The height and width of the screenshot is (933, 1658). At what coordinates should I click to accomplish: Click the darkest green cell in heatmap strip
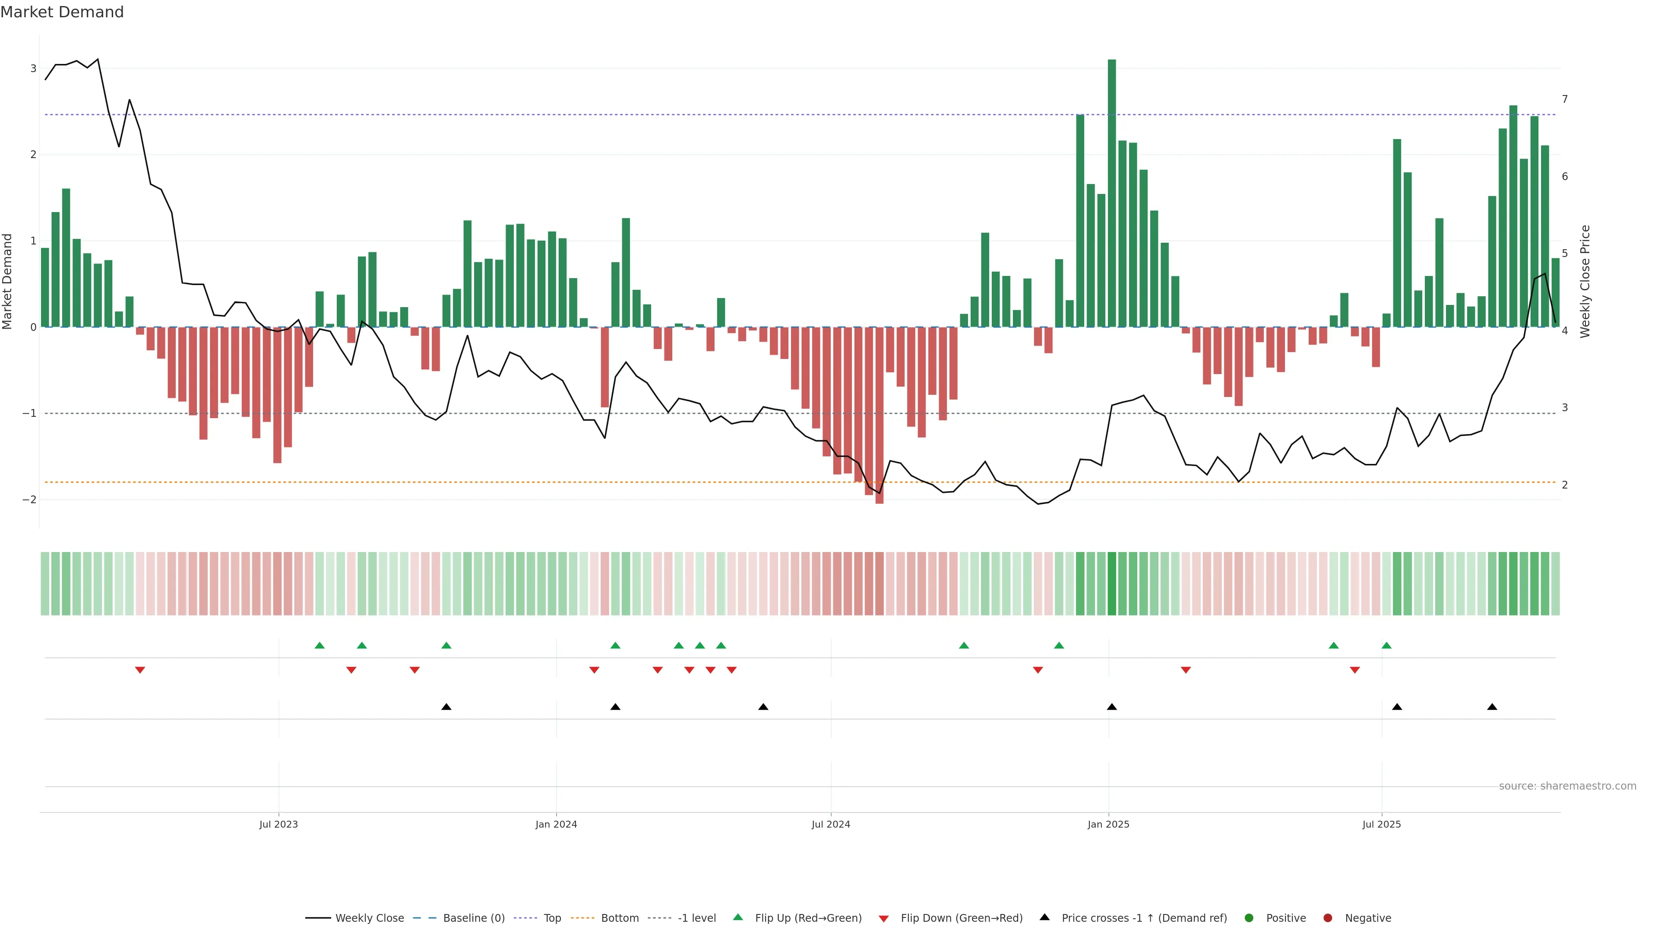[1111, 584]
